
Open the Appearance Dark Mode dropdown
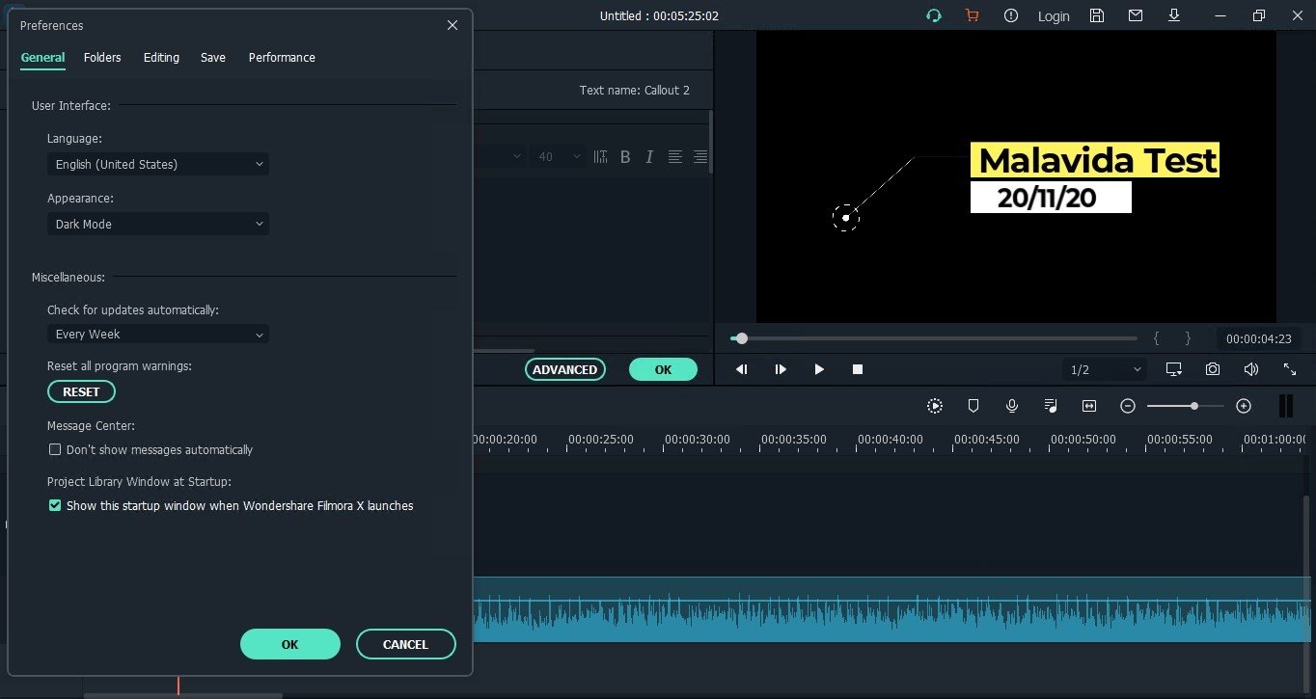(x=158, y=224)
